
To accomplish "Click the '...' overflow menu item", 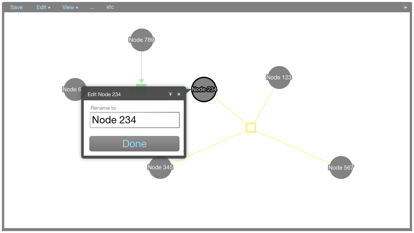I will 92,7.
